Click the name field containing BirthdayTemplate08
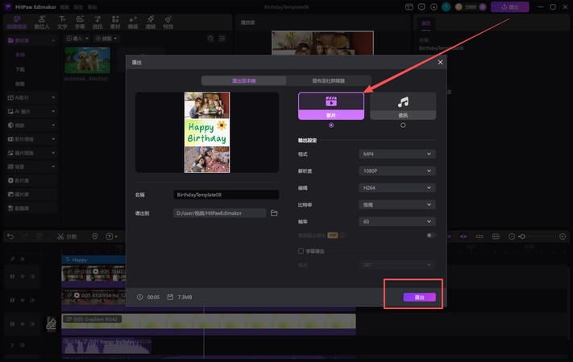 tap(226, 195)
